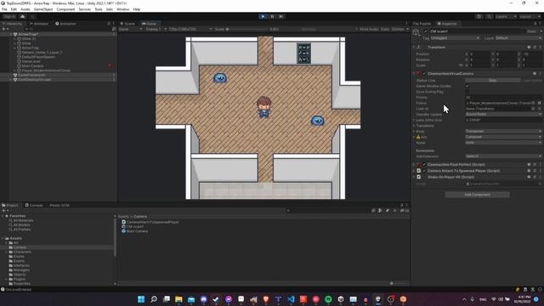Click the cloud services icon in toolbar
Image resolution: width=544 pixels, height=306 pixels.
pyautogui.click(x=23, y=16)
